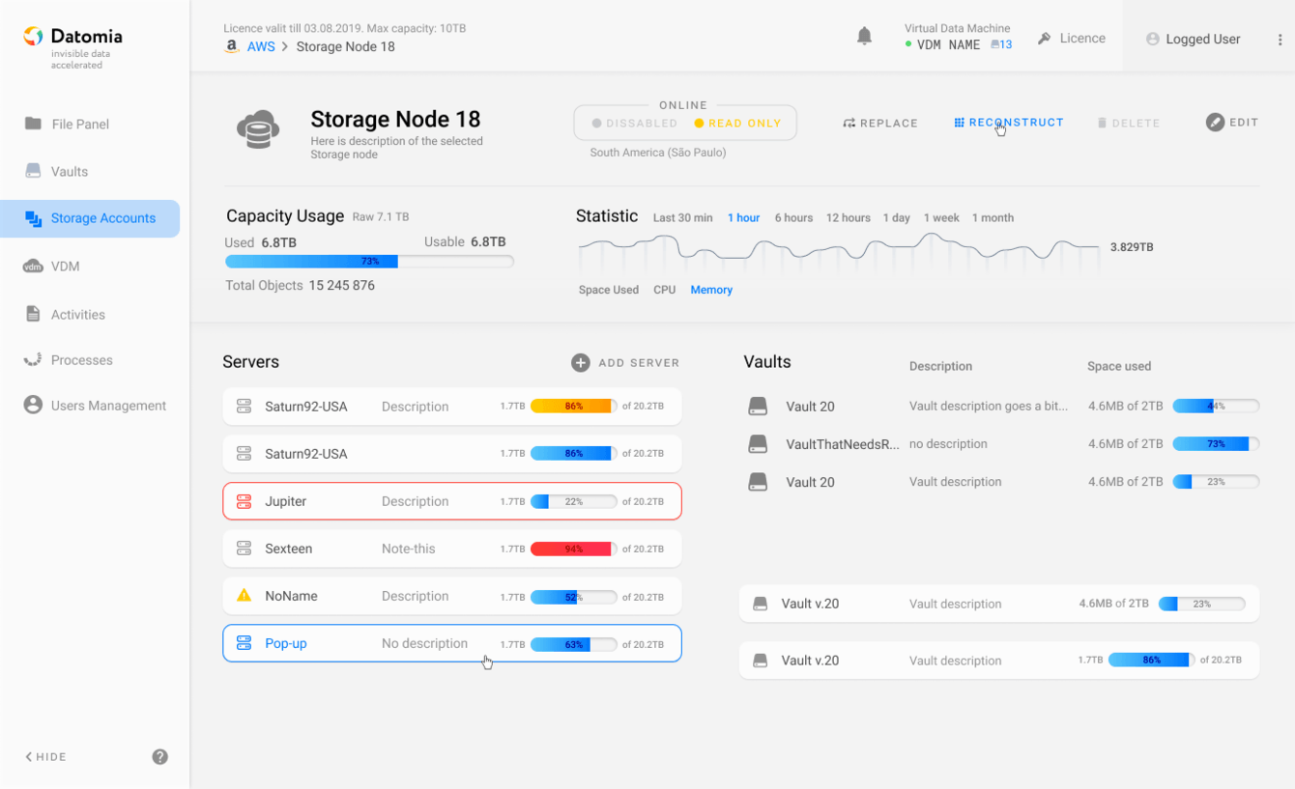The image size is (1295, 789).
Task: Open Vaults in the sidebar
Action: click(x=70, y=171)
